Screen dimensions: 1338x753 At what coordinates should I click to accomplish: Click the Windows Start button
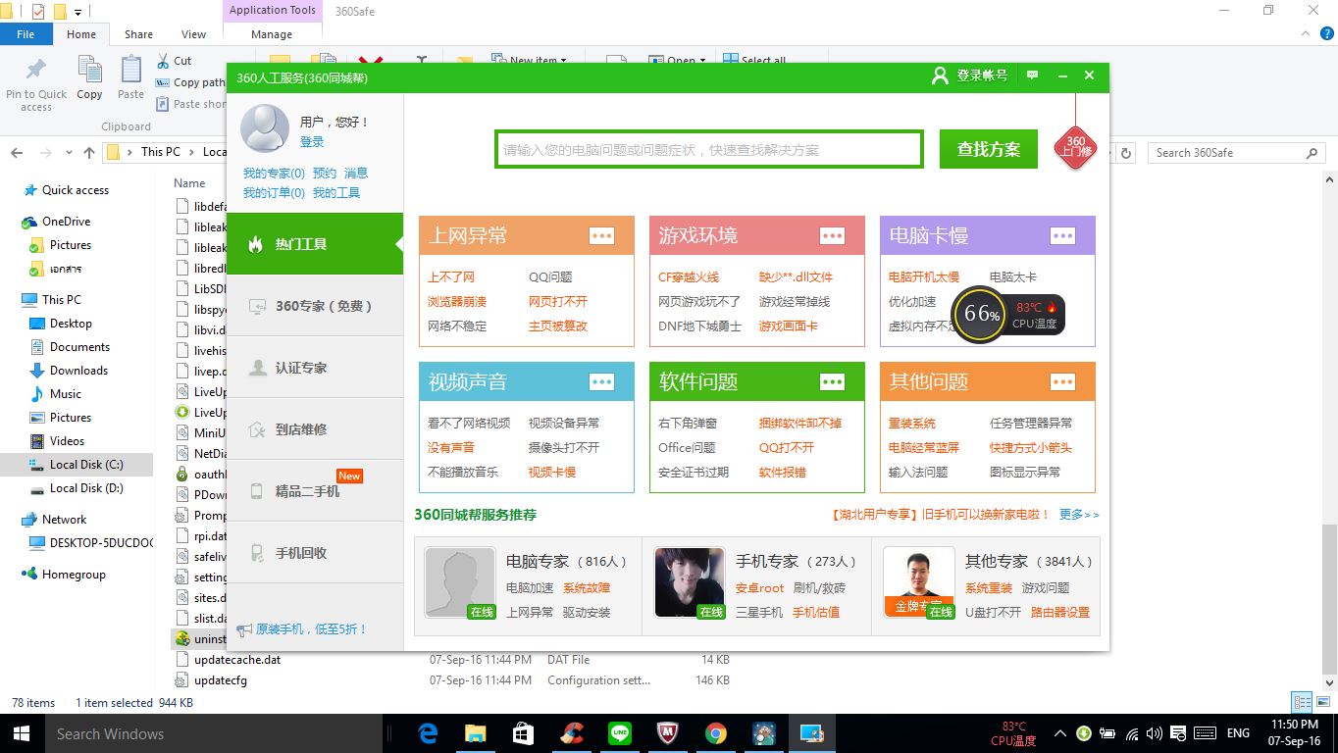[x=22, y=733]
